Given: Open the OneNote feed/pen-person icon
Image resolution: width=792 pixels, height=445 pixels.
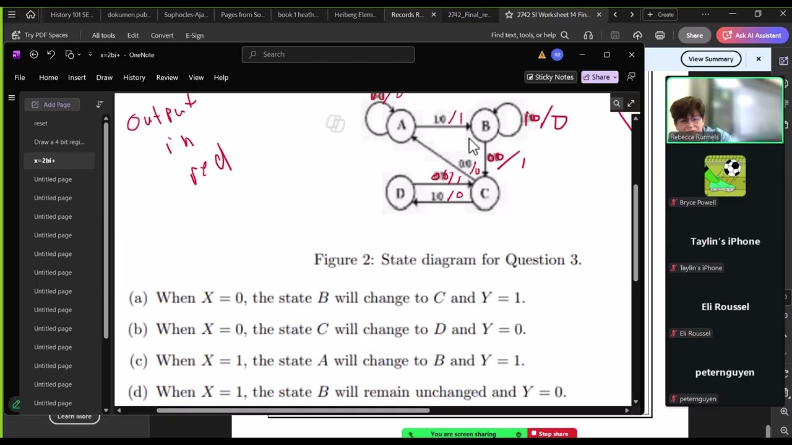Looking at the screenshot, I should [x=631, y=77].
